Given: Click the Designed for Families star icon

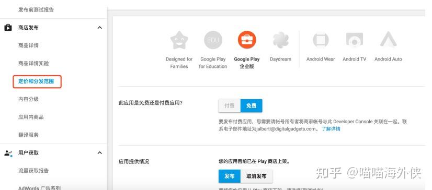Looking at the screenshot, I should point(179,40).
